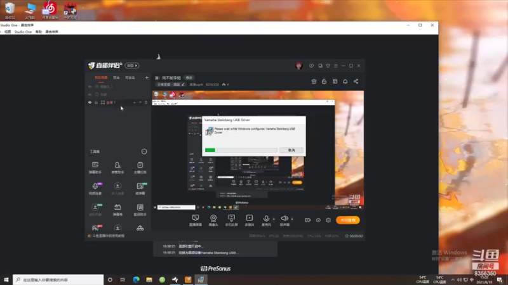Click the 00:00:00 stream timer in status bar
The image size is (508, 285).
click(x=354, y=236)
